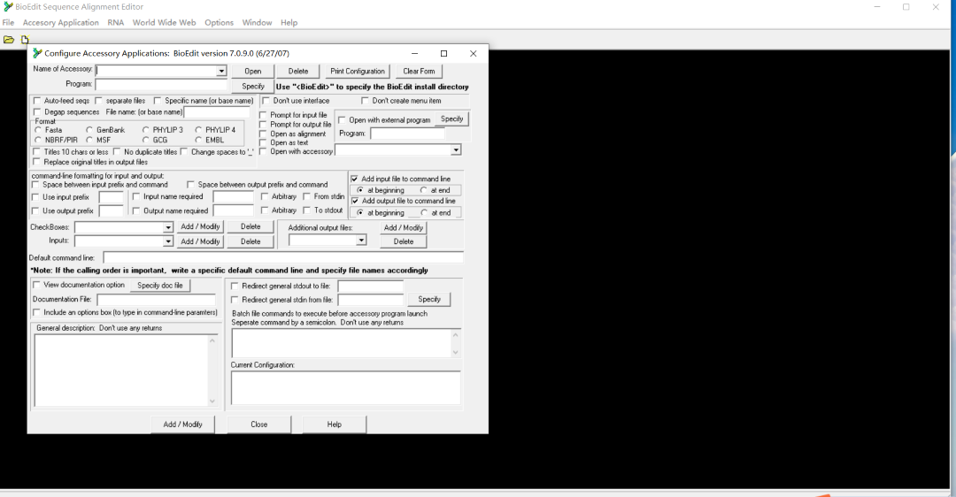
Task: Select GenBank format radio button
Action: (x=89, y=130)
